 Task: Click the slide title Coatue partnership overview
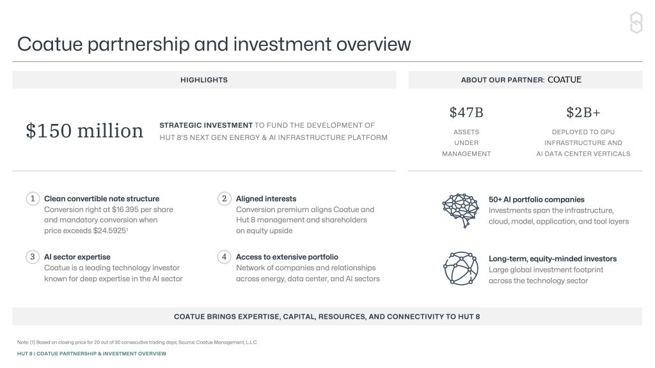point(214,44)
